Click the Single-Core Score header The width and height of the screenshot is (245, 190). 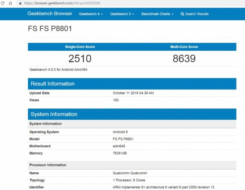tap(80, 47)
